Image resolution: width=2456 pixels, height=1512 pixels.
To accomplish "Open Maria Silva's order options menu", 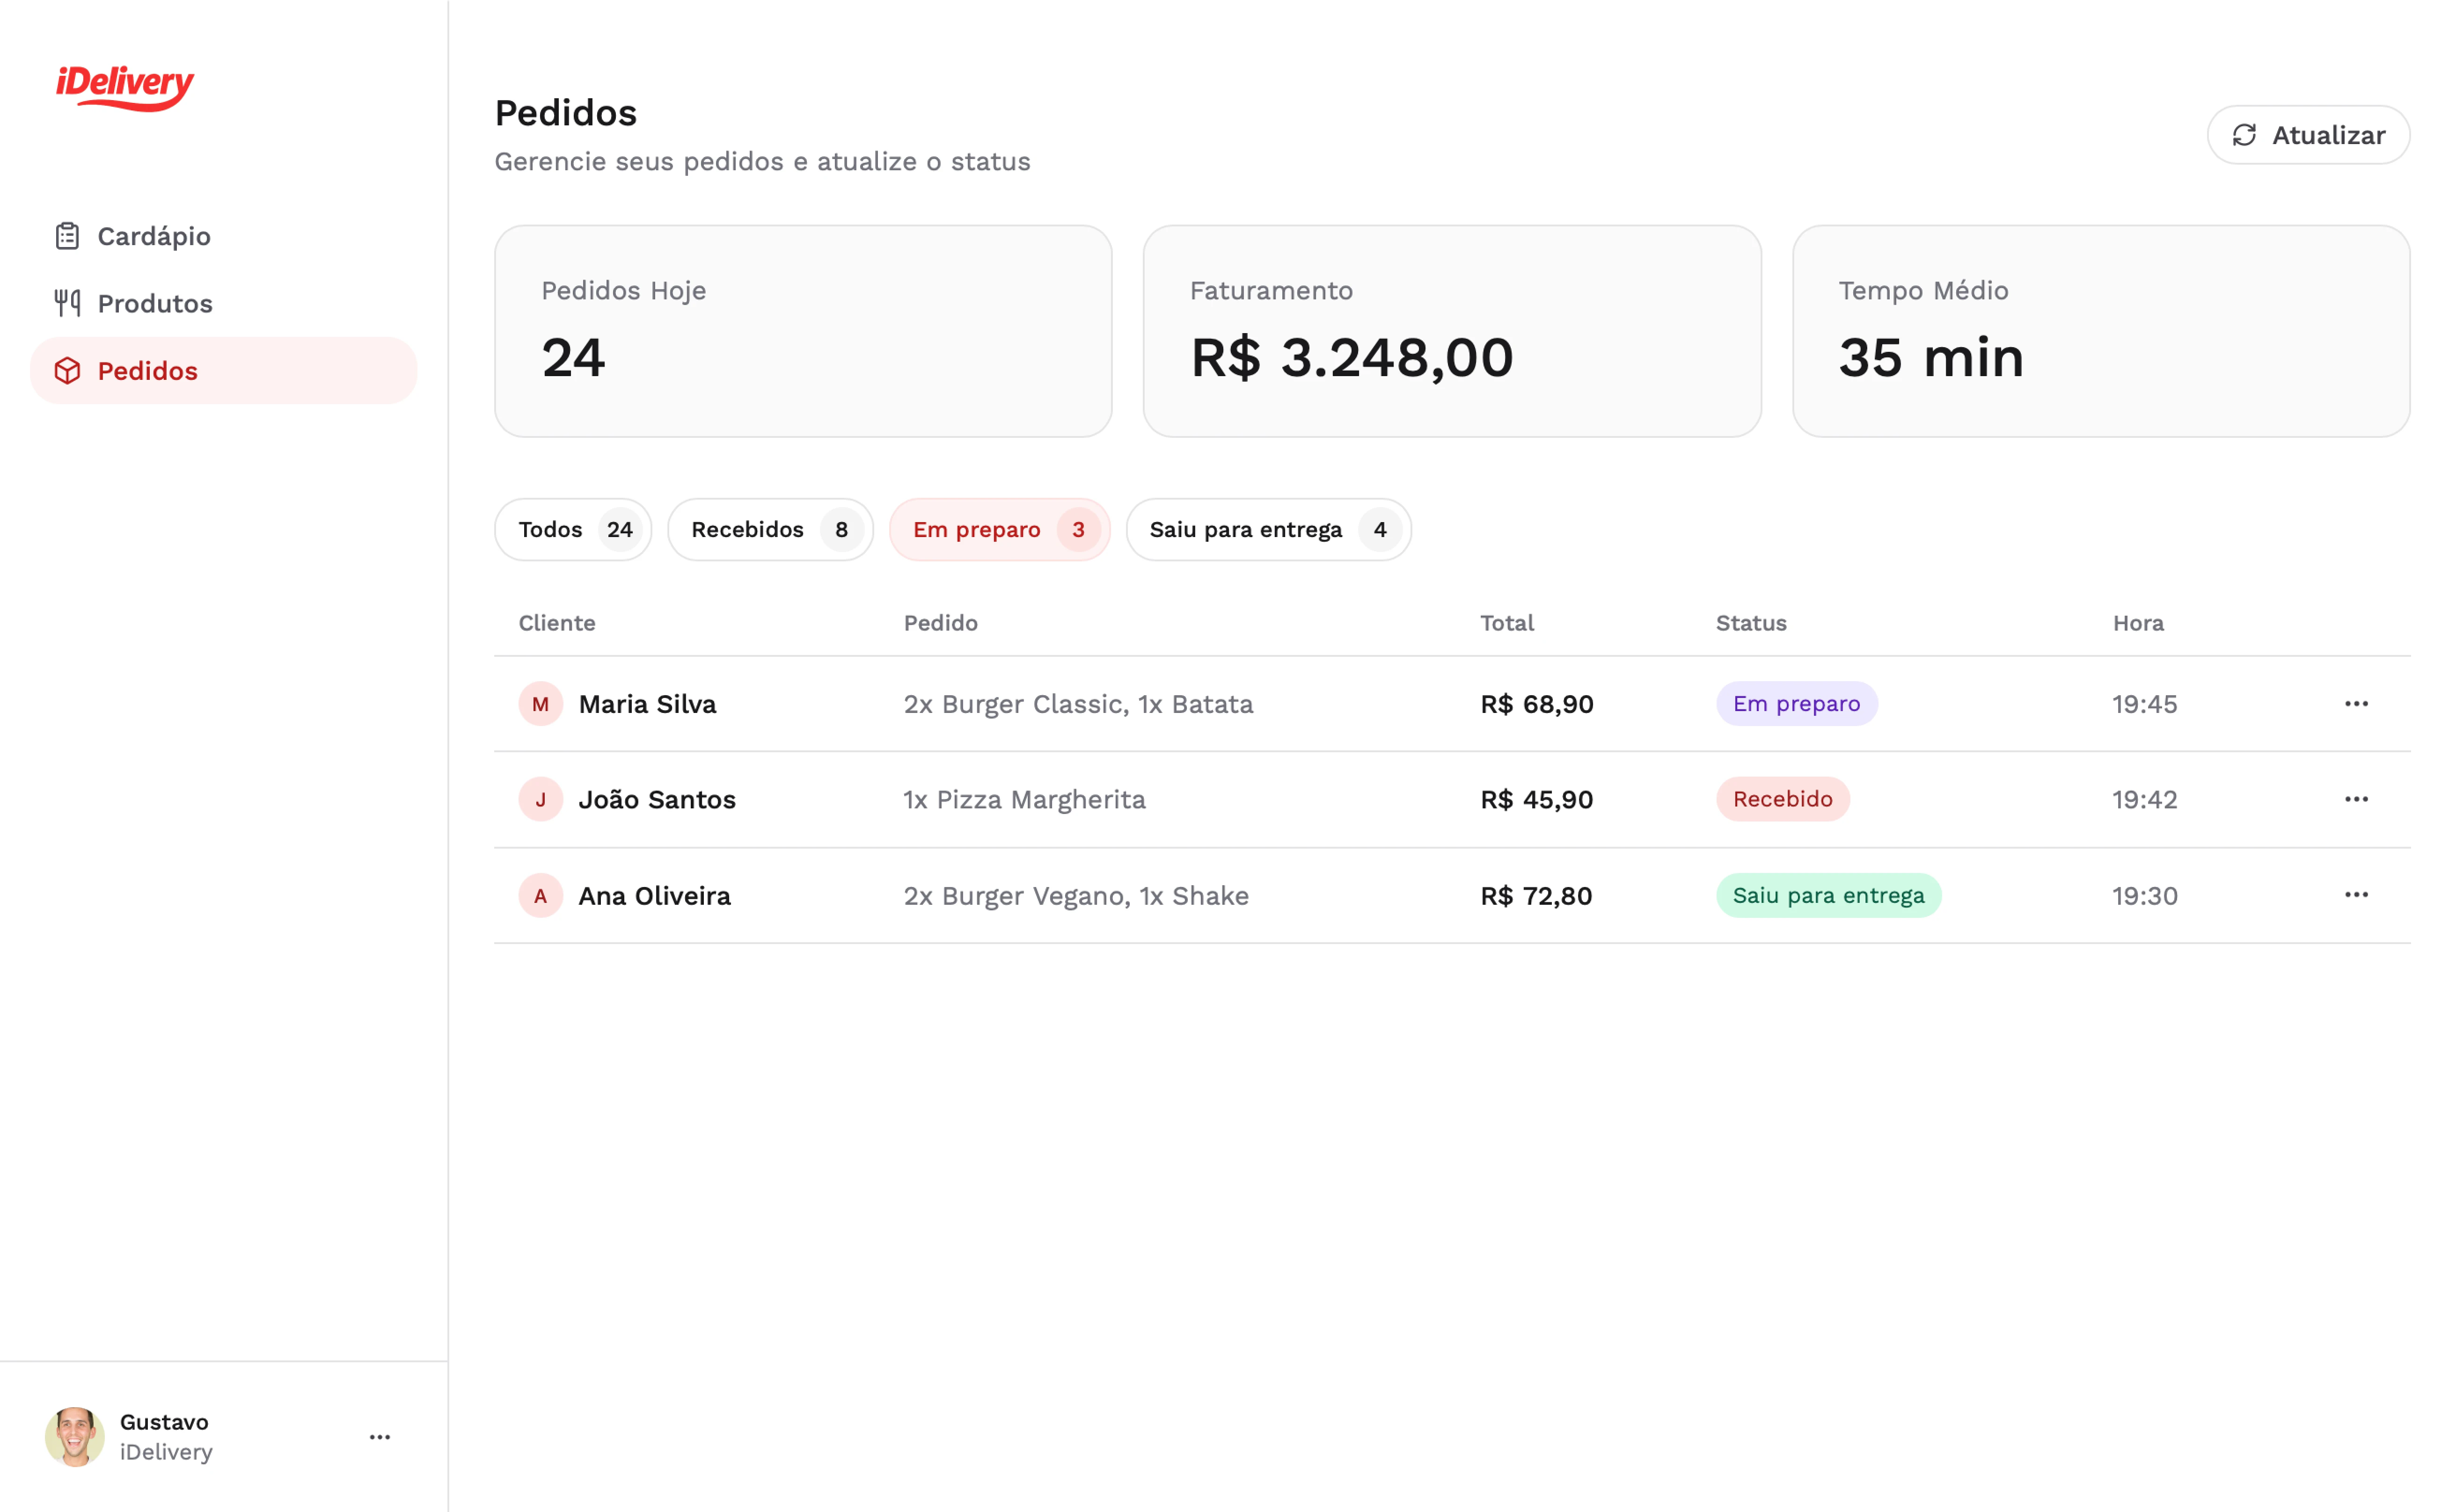I will pyautogui.click(x=2356, y=704).
